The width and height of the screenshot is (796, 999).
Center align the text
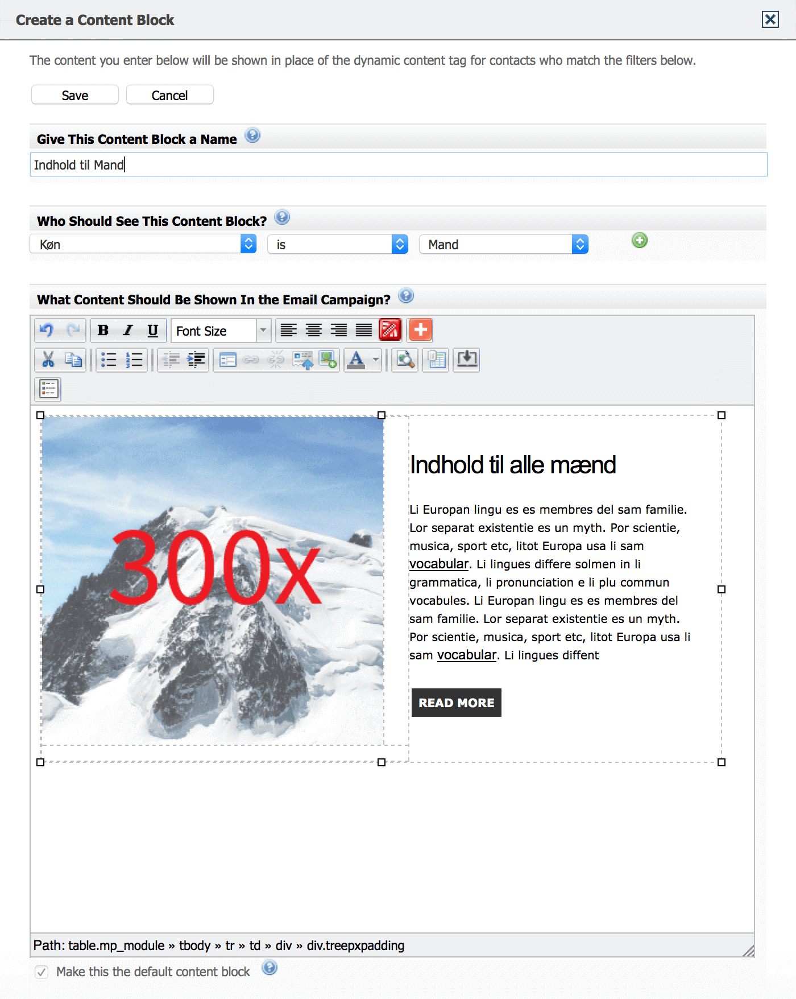[x=314, y=330]
